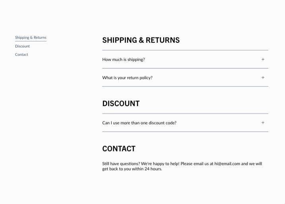The height and width of the screenshot is (204, 285).
Task: Click the 'Please email us at' phrase
Action: (197, 164)
